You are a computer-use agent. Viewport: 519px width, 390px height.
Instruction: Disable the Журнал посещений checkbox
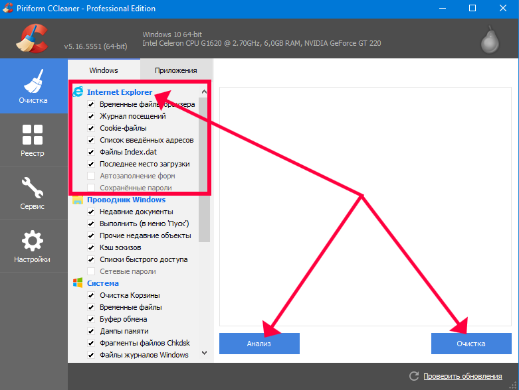91,116
